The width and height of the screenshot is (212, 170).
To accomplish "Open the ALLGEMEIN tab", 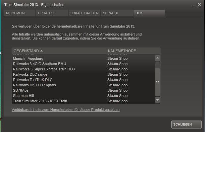I will click(20, 13).
